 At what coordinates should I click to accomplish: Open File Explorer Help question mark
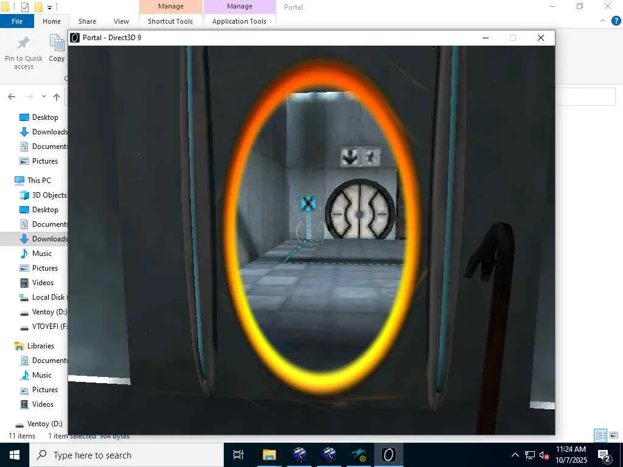pyautogui.click(x=616, y=21)
